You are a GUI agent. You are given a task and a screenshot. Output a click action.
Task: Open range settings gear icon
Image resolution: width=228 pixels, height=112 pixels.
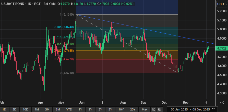tap(154, 109)
